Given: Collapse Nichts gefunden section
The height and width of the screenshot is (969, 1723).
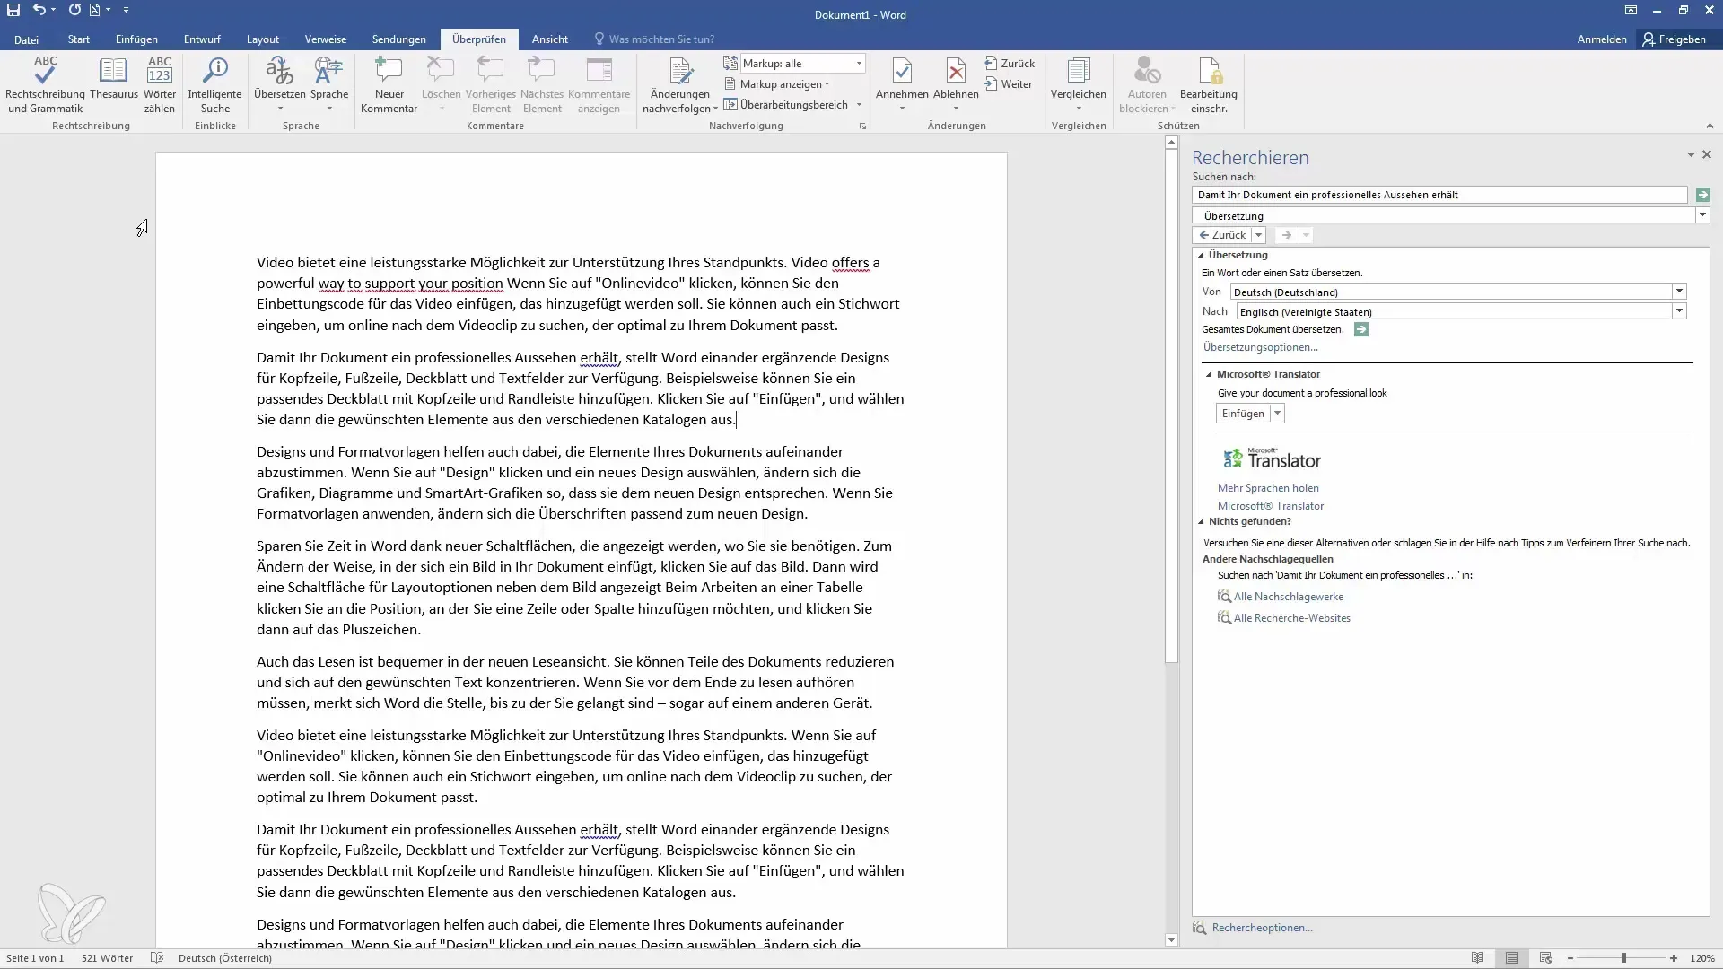Looking at the screenshot, I should (x=1202, y=521).
